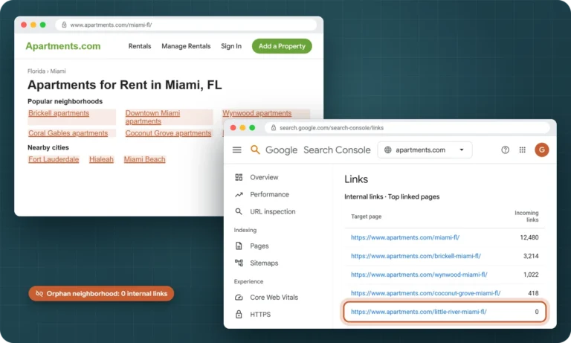
Task: Open the account avatar labeled G
Action: pyautogui.click(x=541, y=150)
